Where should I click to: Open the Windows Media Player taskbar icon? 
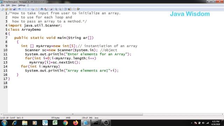tap(35, 123)
